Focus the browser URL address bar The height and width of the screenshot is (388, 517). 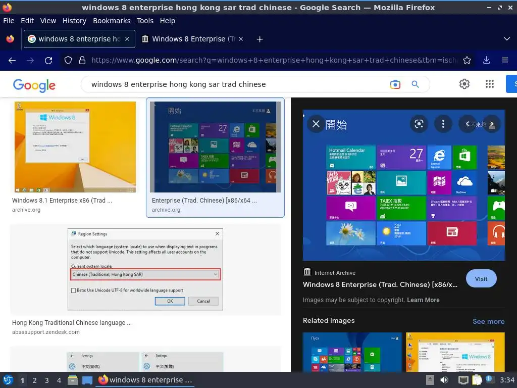(x=274, y=60)
